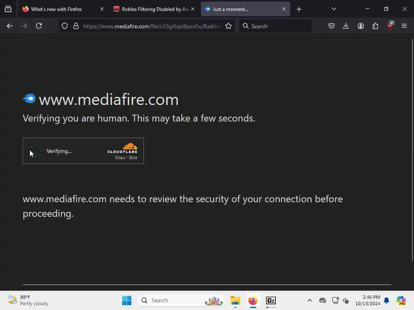Restore down the Firefox window
The image size is (414, 310).
[x=386, y=9]
